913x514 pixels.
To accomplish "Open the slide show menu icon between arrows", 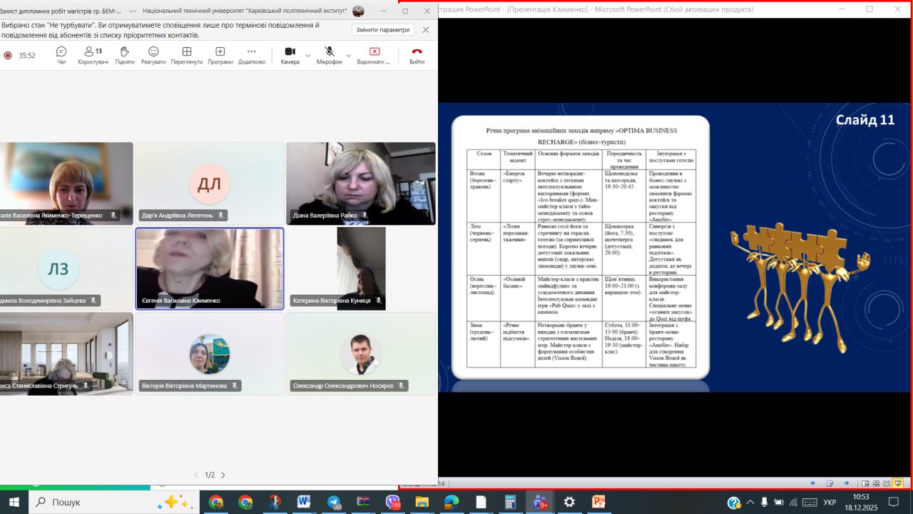I will click(830, 483).
